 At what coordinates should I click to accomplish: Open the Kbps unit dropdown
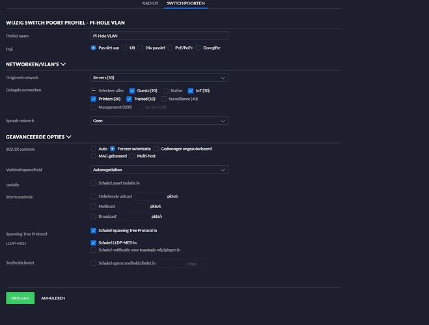196,263
